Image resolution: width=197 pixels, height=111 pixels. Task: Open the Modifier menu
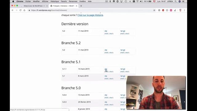(36, 1)
